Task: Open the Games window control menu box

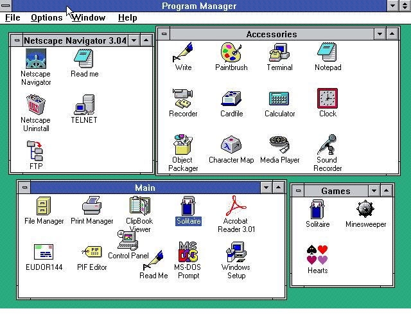Action: tap(298, 191)
